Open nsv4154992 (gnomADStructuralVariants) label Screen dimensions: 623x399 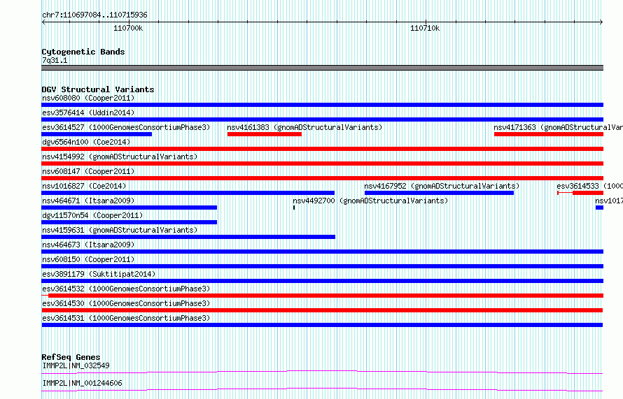[x=120, y=157]
